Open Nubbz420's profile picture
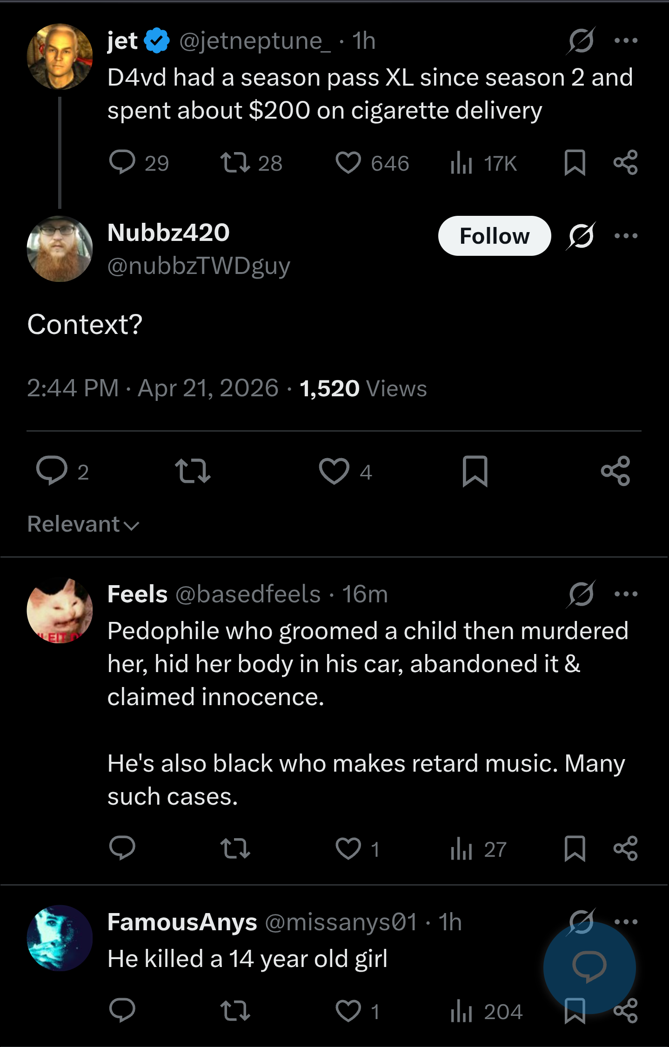669x1047 pixels. click(60, 249)
